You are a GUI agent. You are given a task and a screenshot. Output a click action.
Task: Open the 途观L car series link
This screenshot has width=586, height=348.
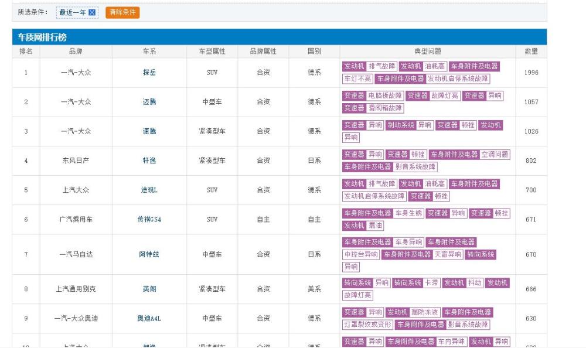pyautogui.click(x=149, y=190)
